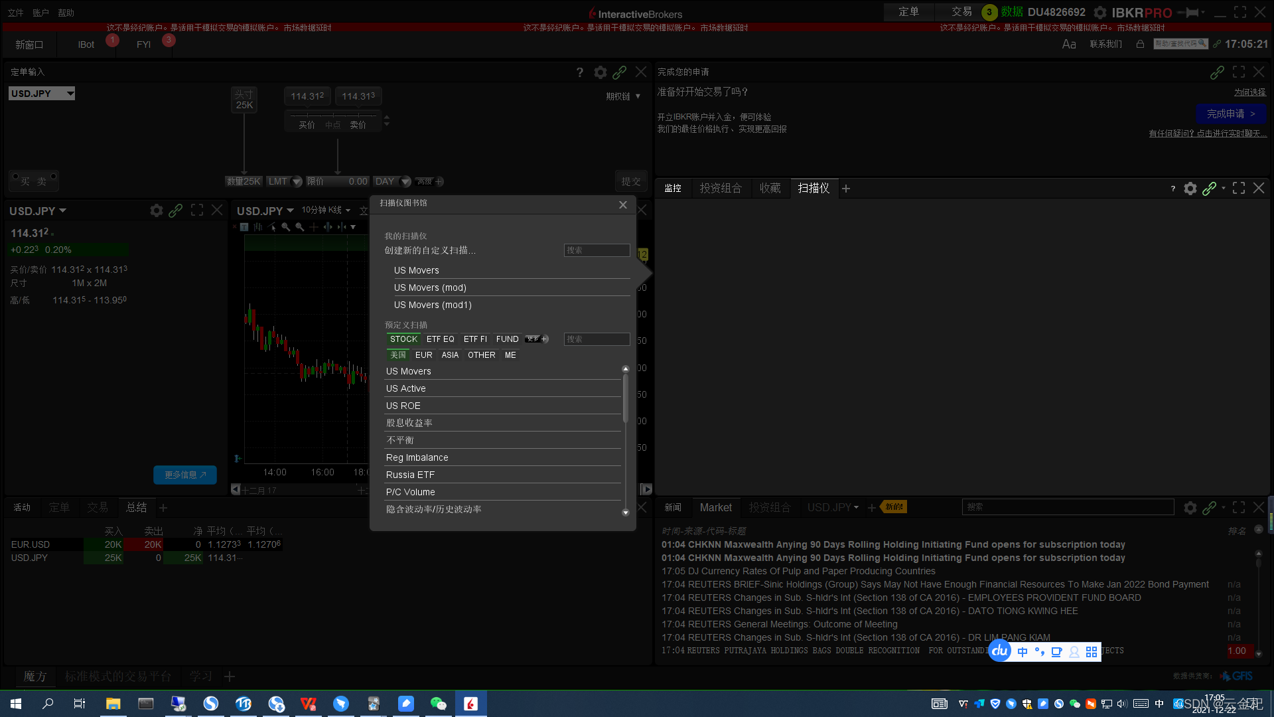Click the lock icon in top toolbar

point(1140,44)
